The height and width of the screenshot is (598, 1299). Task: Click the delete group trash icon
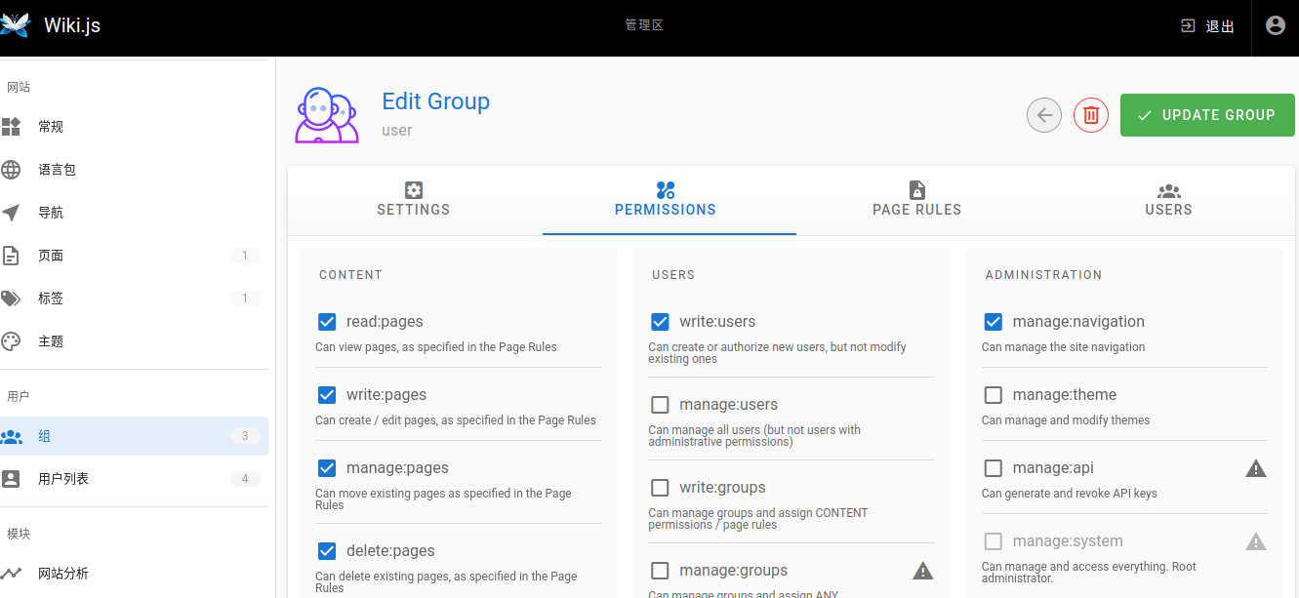pyautogui.click(x=1090, y=114)
